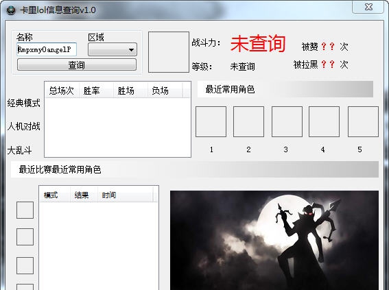
Task: Click the moonlit champion silhouette image
Action: click(274, 240)
